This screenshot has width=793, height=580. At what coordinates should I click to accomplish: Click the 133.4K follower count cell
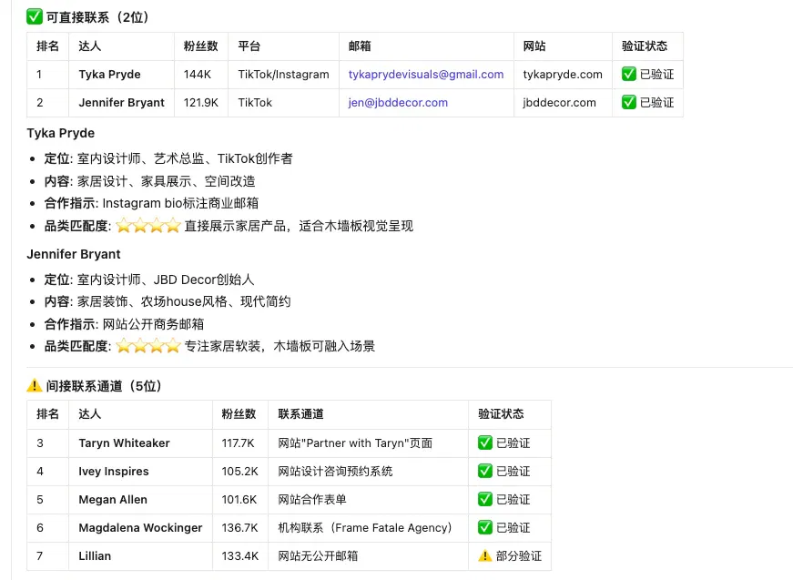point(240,555)
